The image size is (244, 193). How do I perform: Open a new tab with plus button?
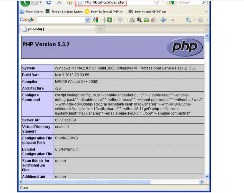coord(101,29)
